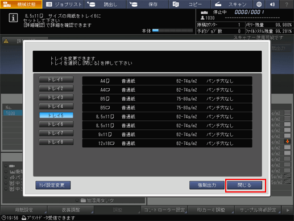Click the サンプル排紙設定 bottom menu button
294x221 pixels.
coord(258,210)
